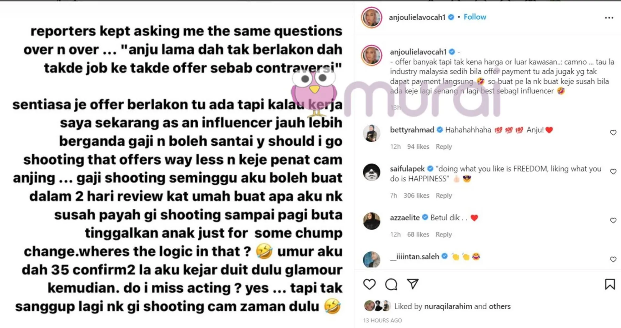Like the post with the heart icon
Viewport: 621px width, 328px height.
click(x=369, y=284)
